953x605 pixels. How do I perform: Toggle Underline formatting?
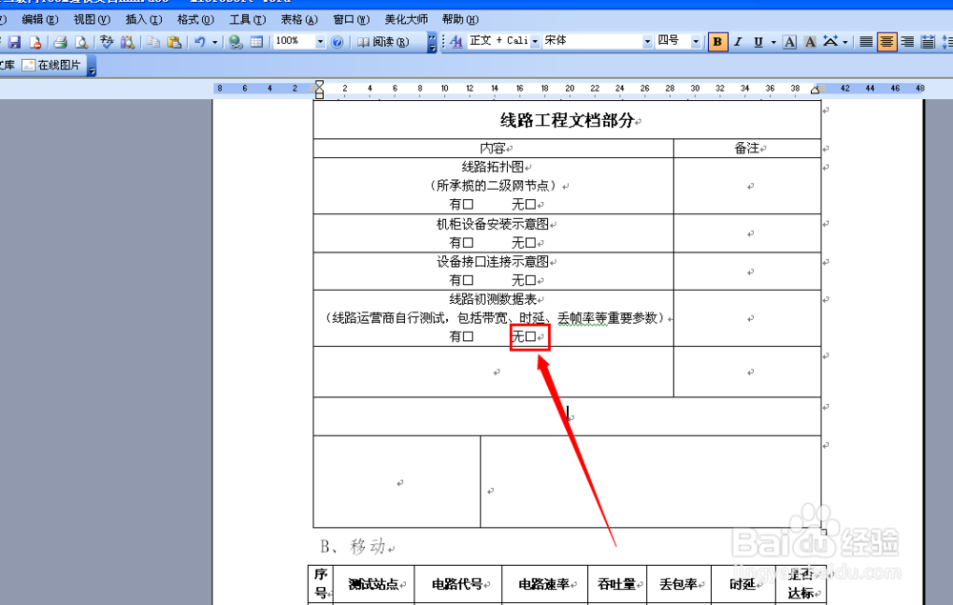(x=758, y=42)
